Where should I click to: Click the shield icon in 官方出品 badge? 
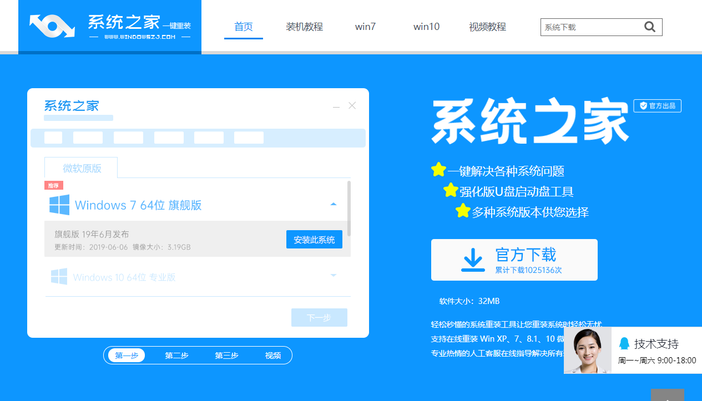(x=643, y=105)
